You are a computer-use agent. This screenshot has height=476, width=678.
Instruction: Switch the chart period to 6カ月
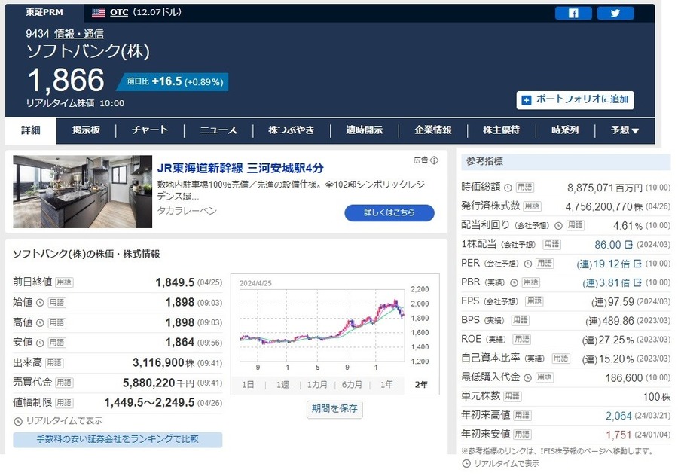[x=354, y=384]
